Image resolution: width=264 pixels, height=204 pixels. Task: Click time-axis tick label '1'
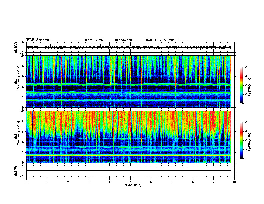coord(47,182)
